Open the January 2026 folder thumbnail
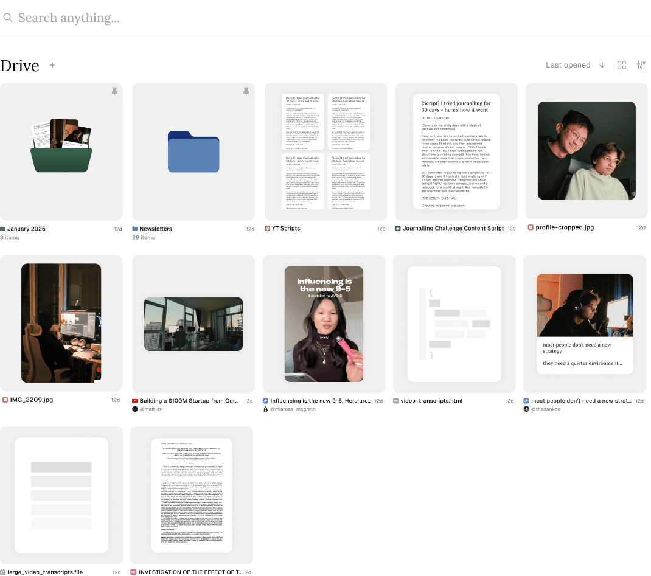Viewport: 651px width, 576px height. [x=61, y=151]
